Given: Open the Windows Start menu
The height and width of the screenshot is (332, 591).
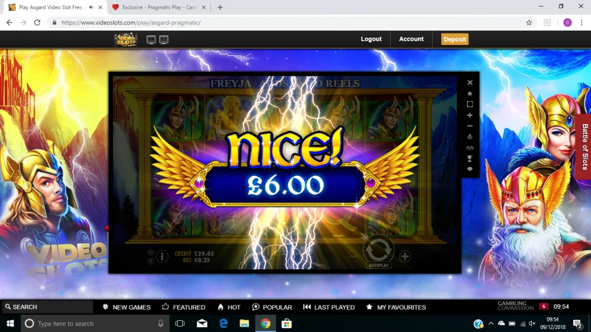Looking at the screenshot, I should coord(10,324).
